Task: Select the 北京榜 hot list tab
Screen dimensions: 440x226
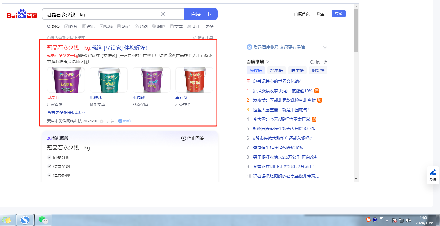Action: (x=276, y=70)
